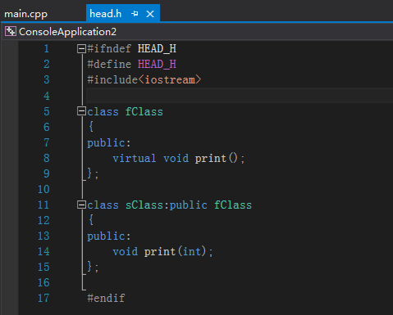The height and width of the screenshot is (315, 393).
Task: Switch to the main.cpp tab
Action: (26, 14)
